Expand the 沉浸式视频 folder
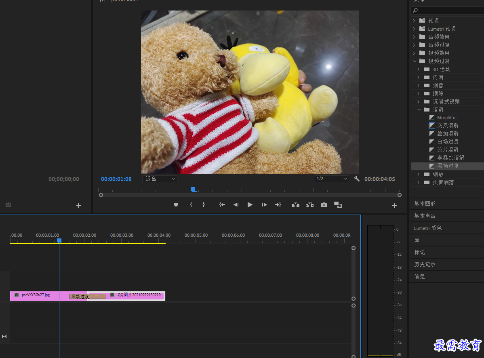484x358 pixels. click(x=419, y=101)
